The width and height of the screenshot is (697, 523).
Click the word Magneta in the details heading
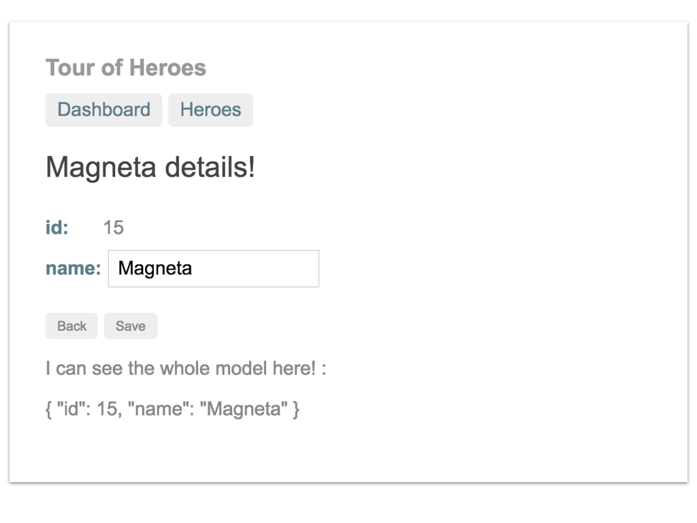click(101, 168)
